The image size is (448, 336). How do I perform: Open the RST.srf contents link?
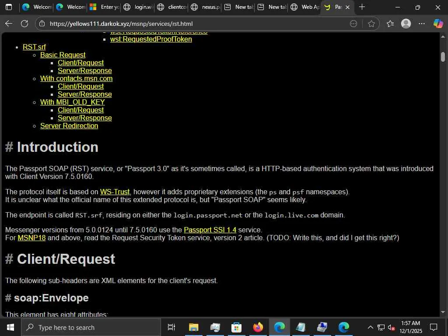[34, 47]
